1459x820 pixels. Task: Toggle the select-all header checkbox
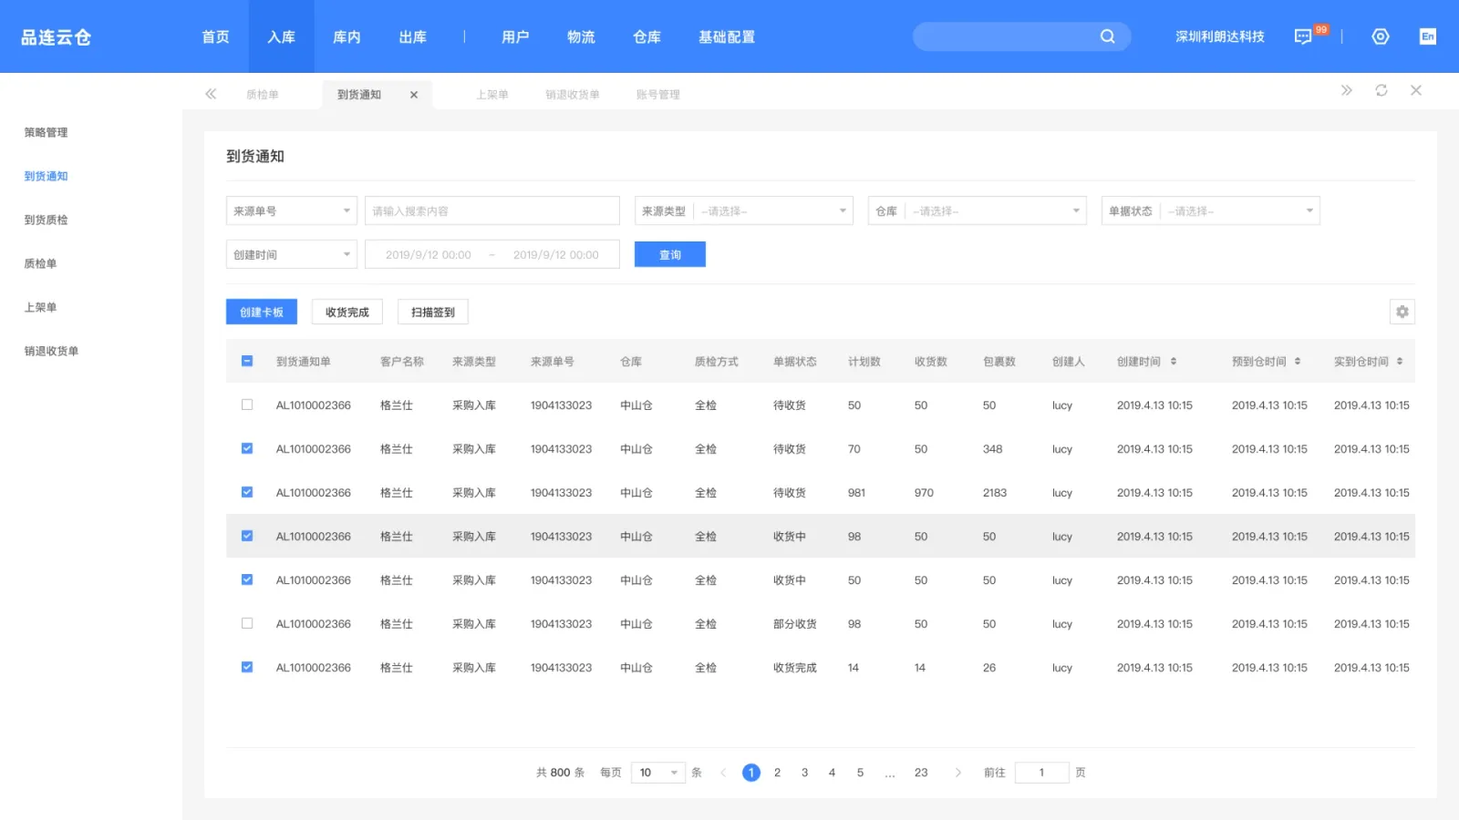[x=247, y=362]
